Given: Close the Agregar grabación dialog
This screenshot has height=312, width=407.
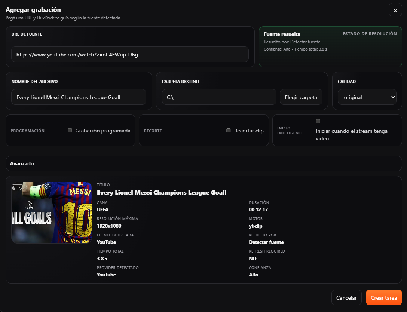Looking at the screenshot, I should click(395, 10).
